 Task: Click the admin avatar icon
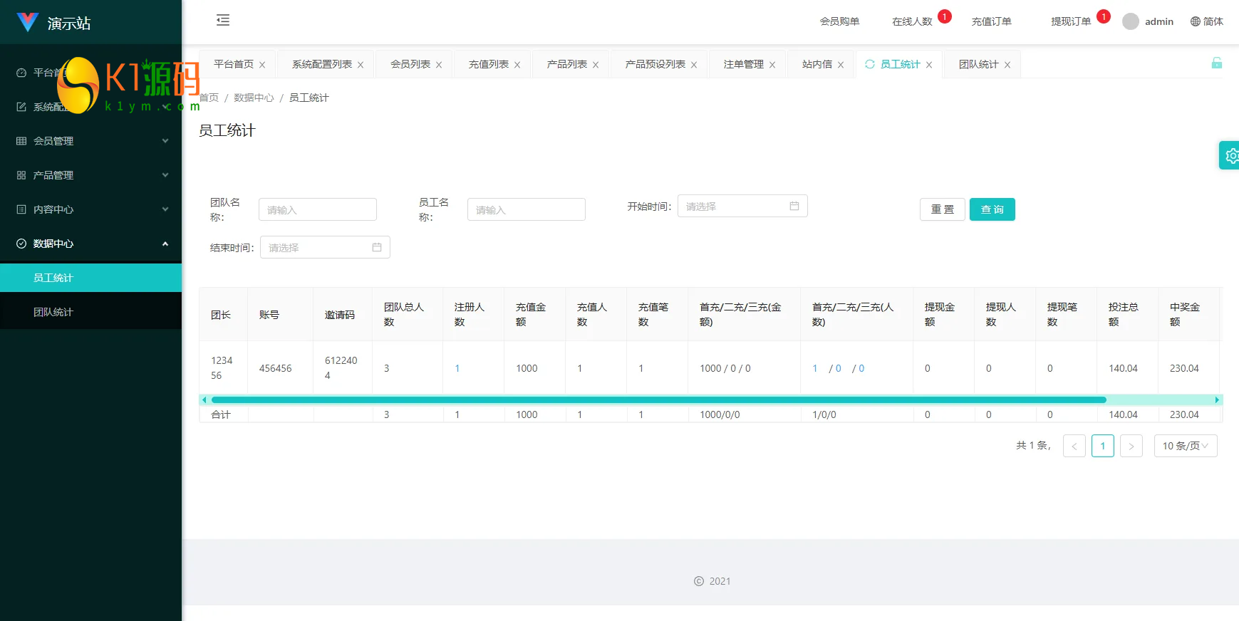(x=1131, y=21)
